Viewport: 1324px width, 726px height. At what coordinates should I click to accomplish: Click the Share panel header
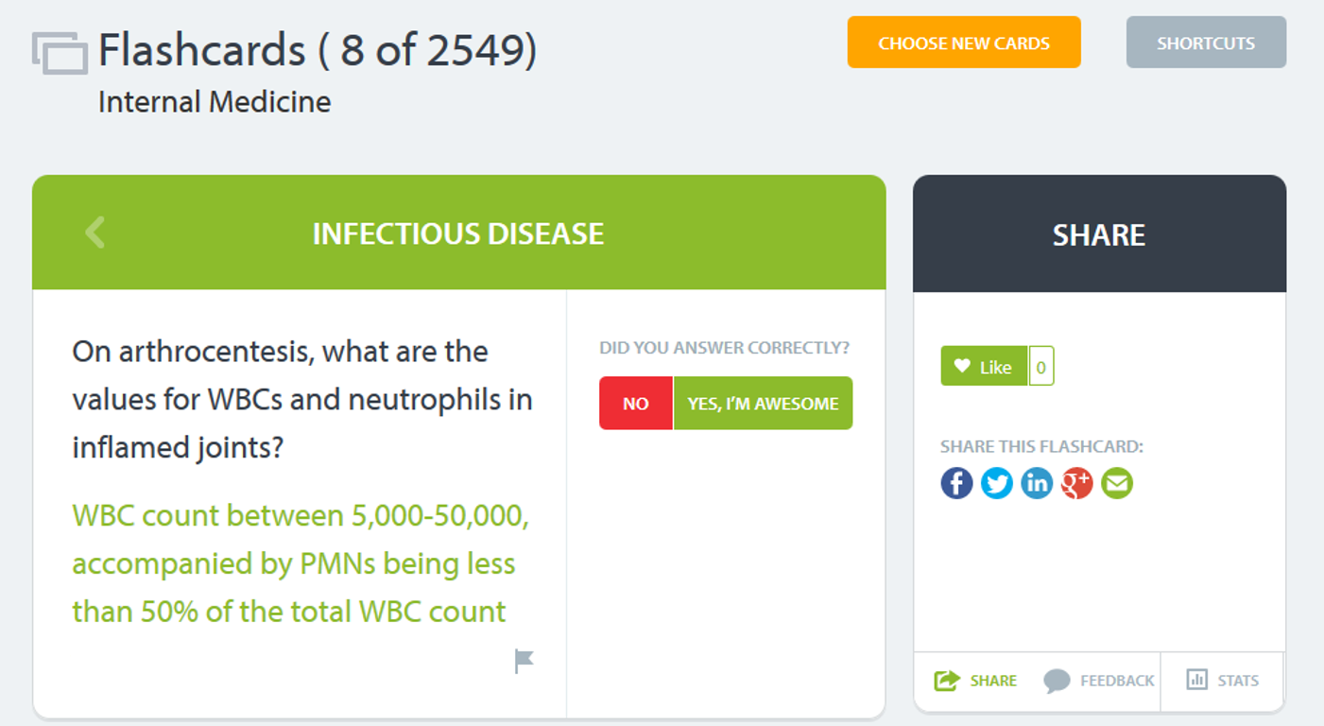click(x=1099, y=233)
